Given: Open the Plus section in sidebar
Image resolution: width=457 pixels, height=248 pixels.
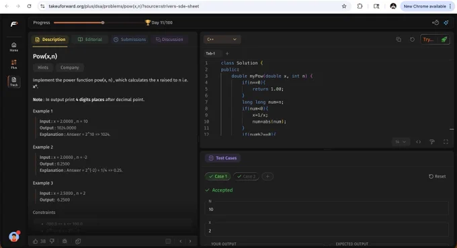Looking at the screenshot, I should pyautogui.click(x=13, y=64).
